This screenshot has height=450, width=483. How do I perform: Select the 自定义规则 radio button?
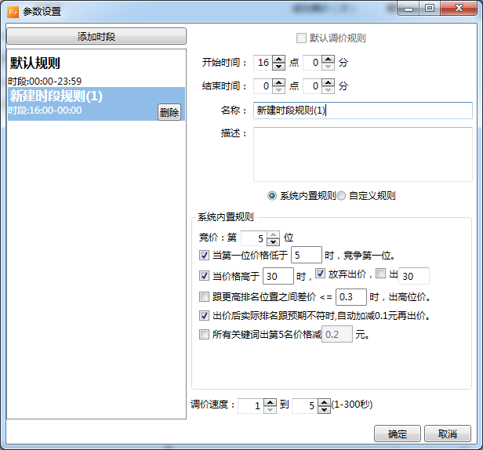[x=341, y=195]
